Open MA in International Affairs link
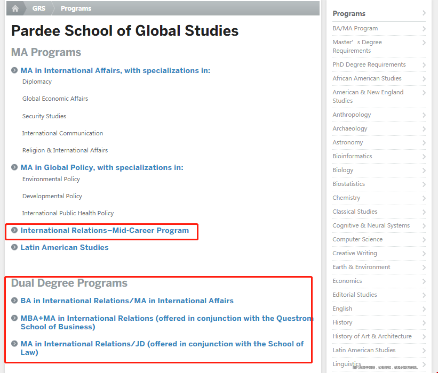Viewport: 438px width, 373px height. (115, 70)
